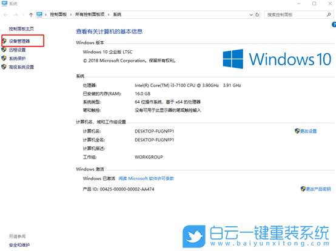Image resolution: width=336 pixels, height=251 pixels.
Task: Expand chevron after 所有控制面板项 breadcrumb
Action: pos(109,15)
